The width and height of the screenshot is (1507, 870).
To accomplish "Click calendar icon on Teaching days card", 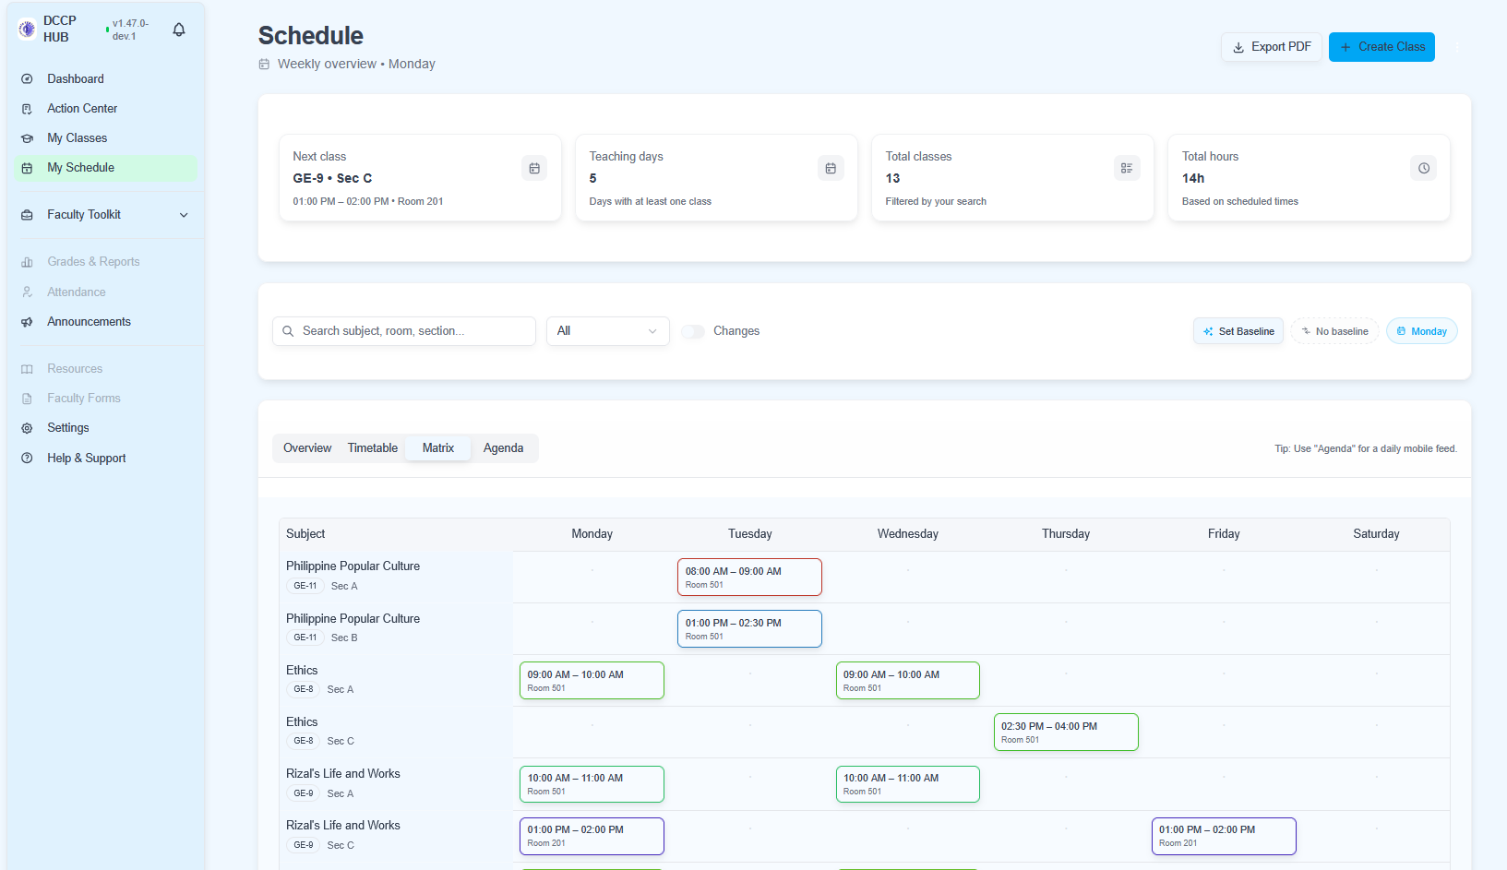I will 831,168.
